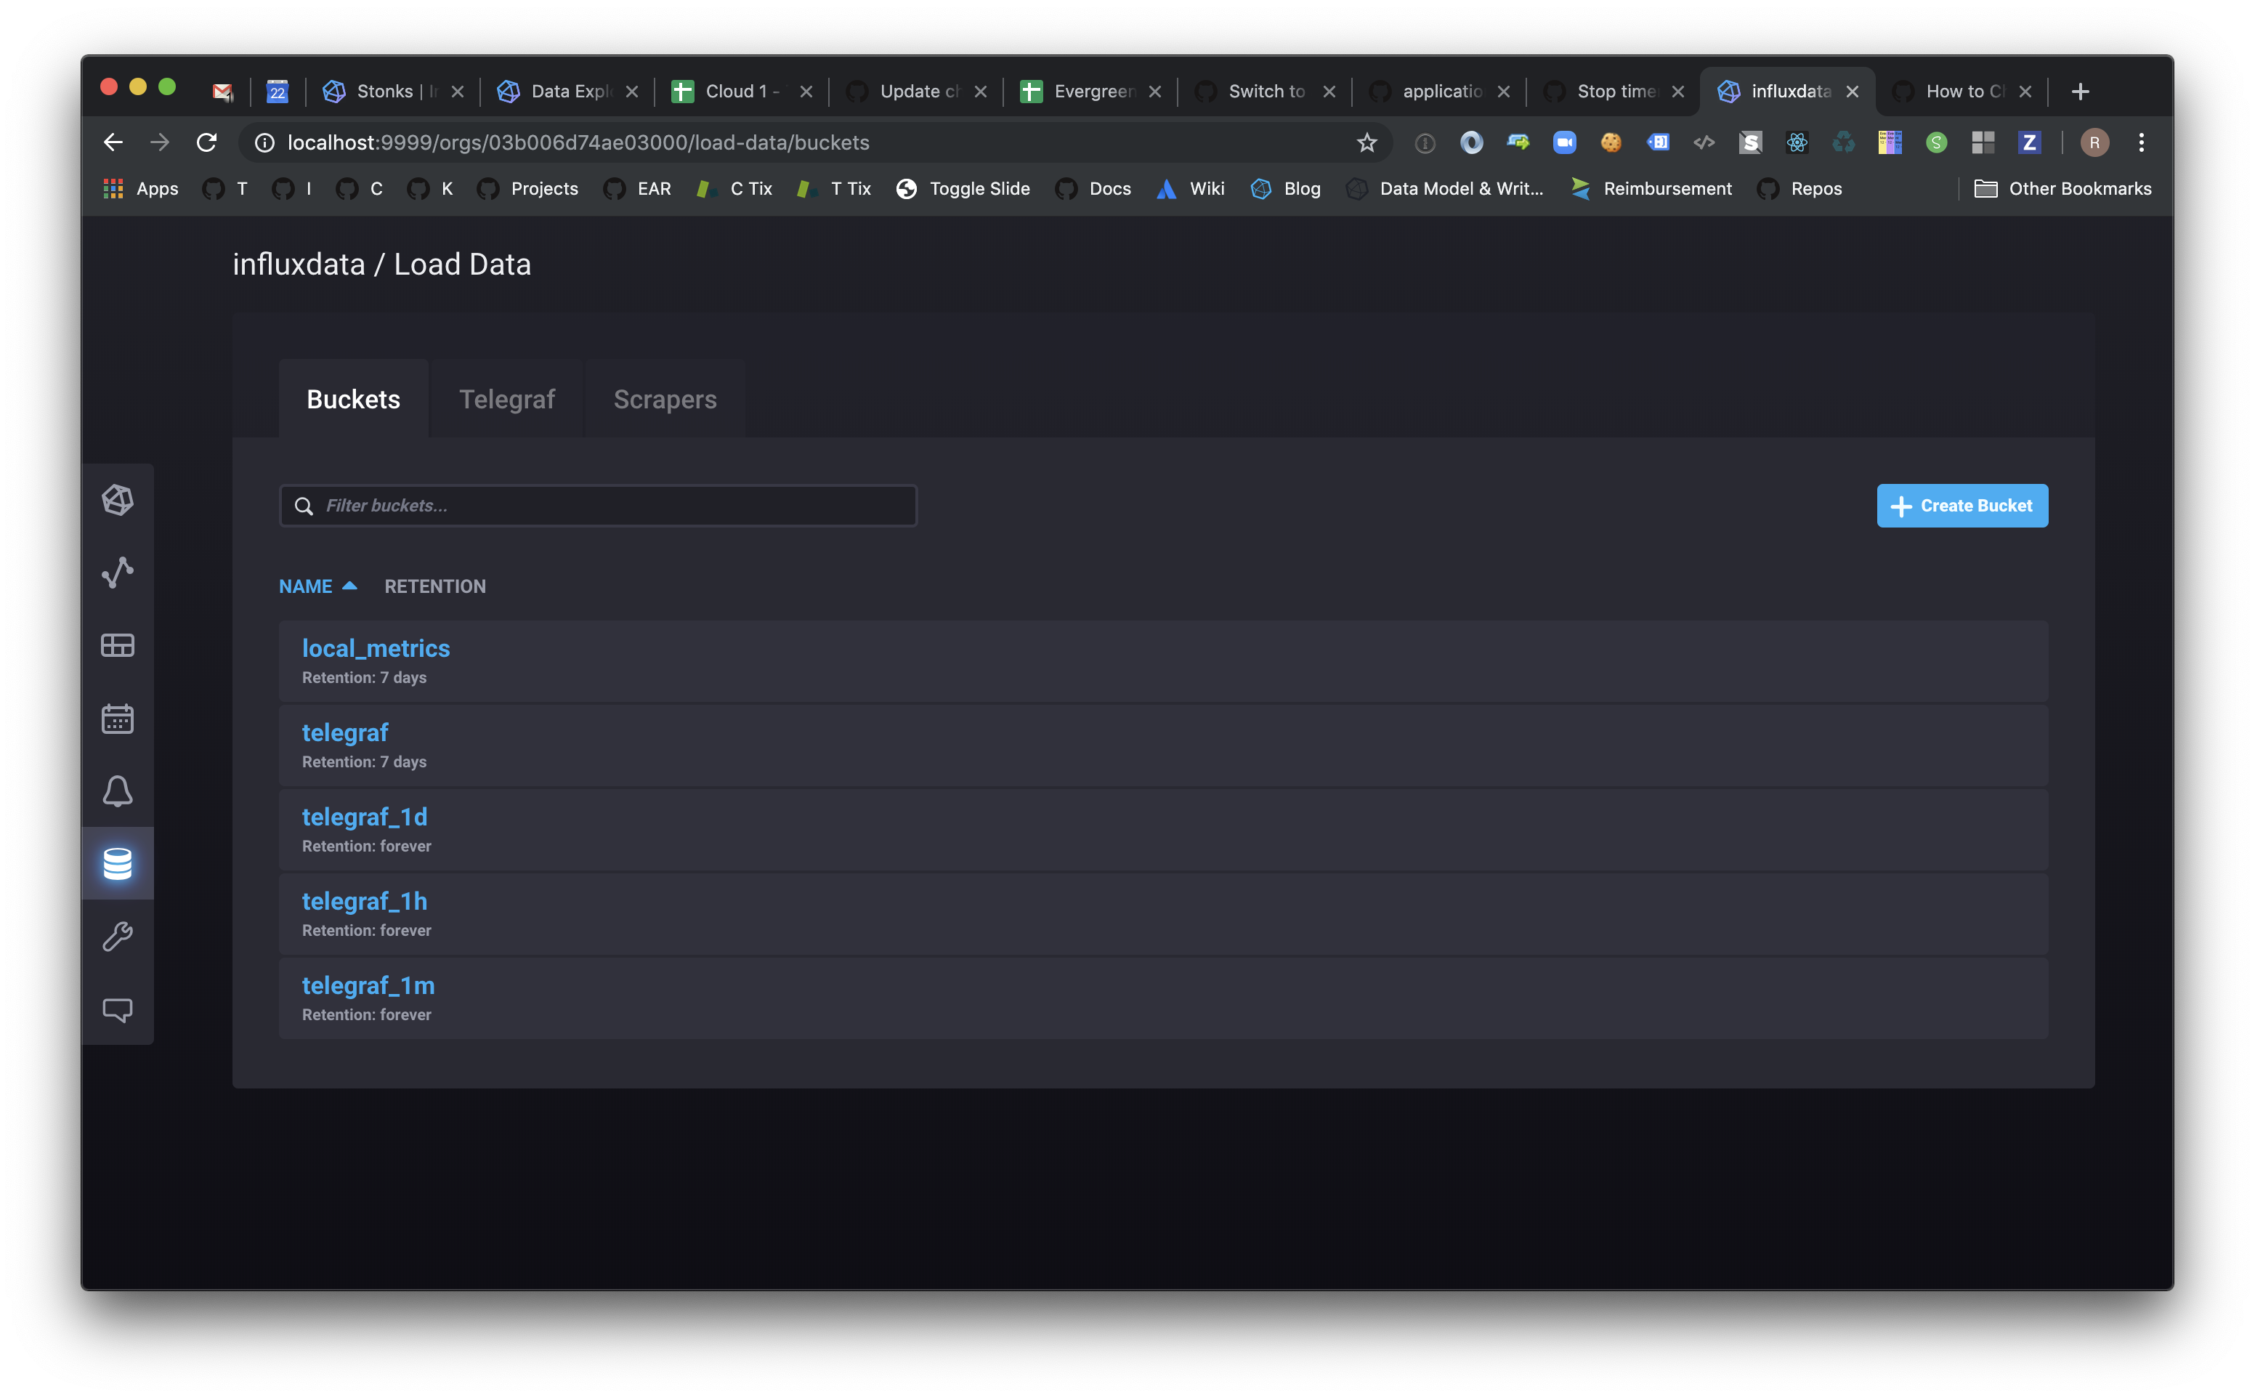Click the Filter buckets search field
Viewport: 2255px width, 1398px height.
tap(598, 506)
